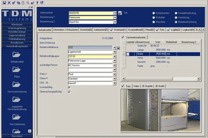Screen dimensions: 208x138
Task: Click the Paternoster storage photo
Action: pyautogui.click(x=160, y=110)
